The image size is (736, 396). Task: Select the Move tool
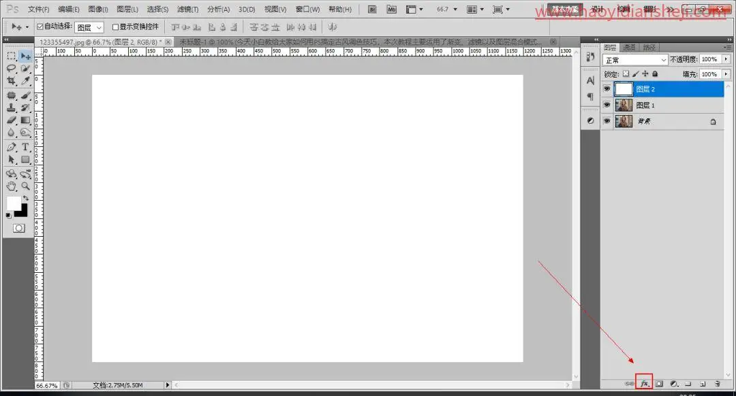point(25,56)
